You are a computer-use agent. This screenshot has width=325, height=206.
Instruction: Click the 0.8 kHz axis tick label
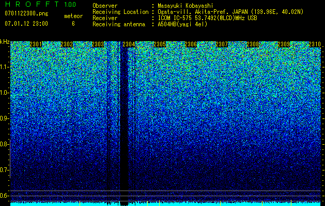[x=4, y=144]
